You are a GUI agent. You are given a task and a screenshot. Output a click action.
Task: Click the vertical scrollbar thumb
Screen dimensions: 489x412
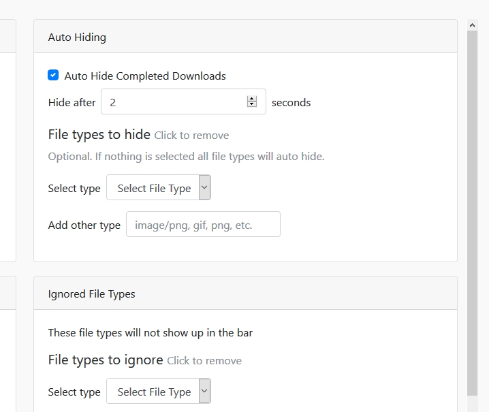[473, 211]
